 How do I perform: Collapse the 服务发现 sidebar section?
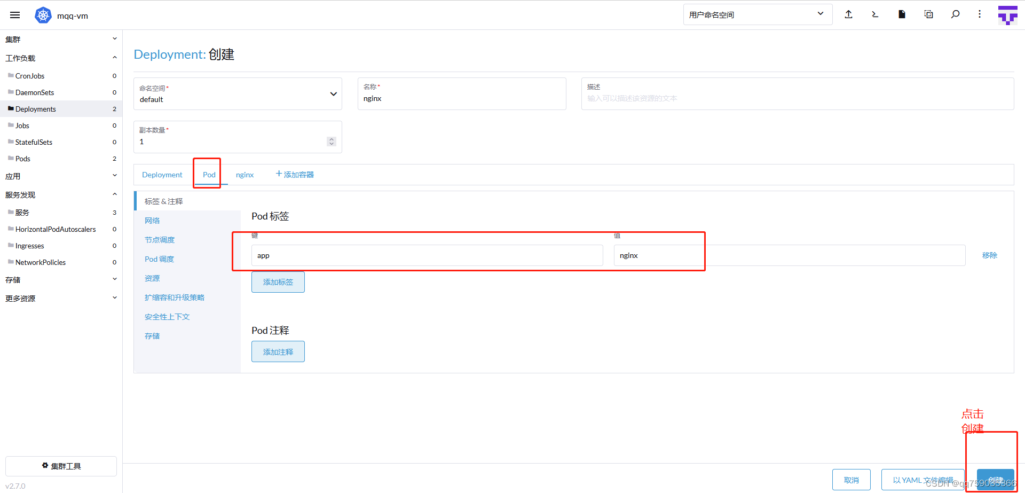click(114, 194)
